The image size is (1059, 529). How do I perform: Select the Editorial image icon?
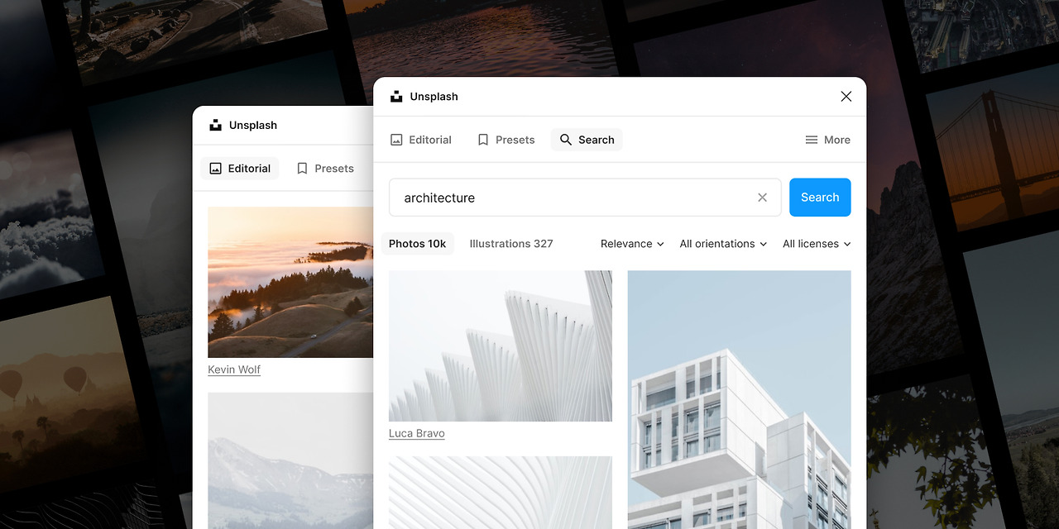pos(396,140)
